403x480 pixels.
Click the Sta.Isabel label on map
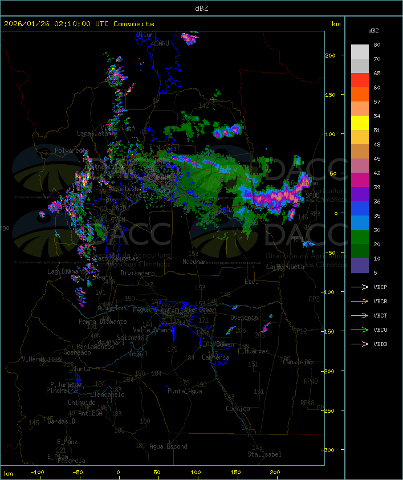pyautogui.click(x=264, y=454)
